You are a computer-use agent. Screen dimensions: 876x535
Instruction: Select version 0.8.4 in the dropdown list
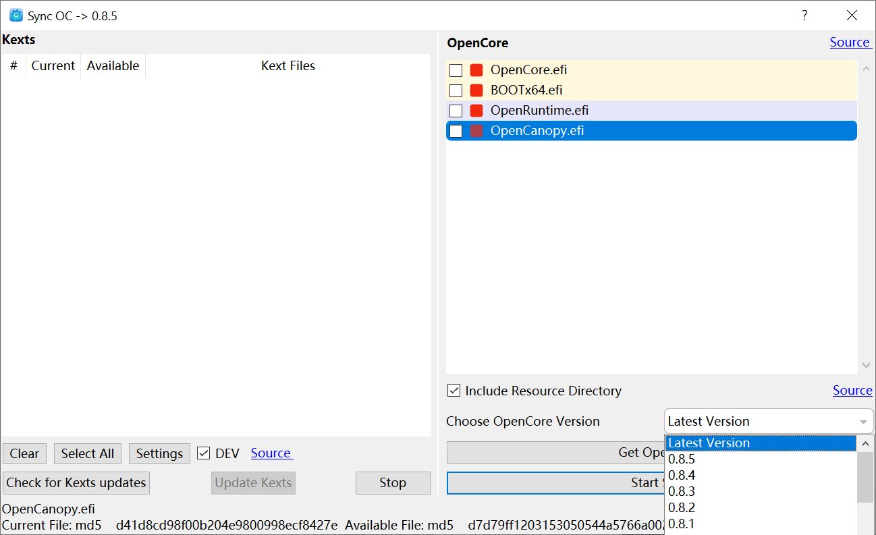click(x=761, y=476)
